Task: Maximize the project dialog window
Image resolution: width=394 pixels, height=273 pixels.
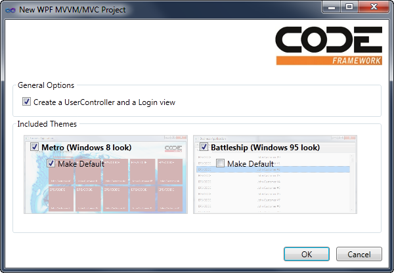Action: pyautogui.click(x=349, y=7)
